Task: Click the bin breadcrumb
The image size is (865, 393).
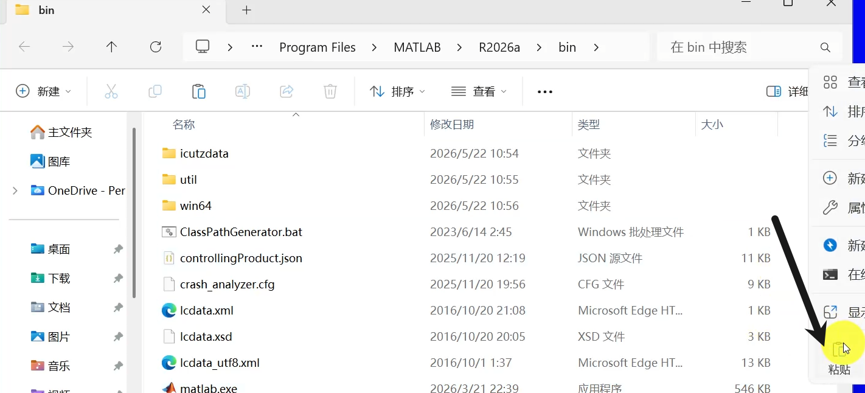Action: tap(567, 47)
